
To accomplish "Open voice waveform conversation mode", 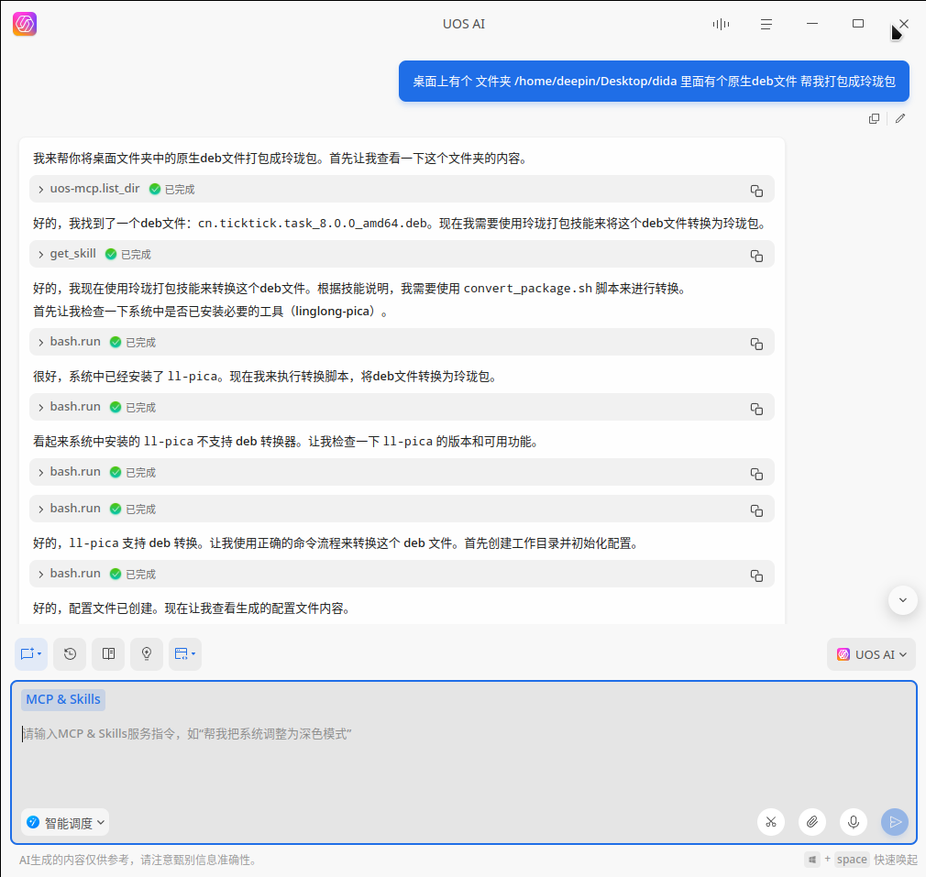I will pyautogui.click(x=721, y=24).
